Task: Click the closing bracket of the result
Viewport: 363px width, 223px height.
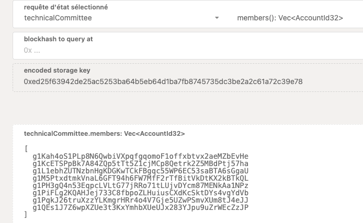Action: pyautogui.click(x=26, y=215)
